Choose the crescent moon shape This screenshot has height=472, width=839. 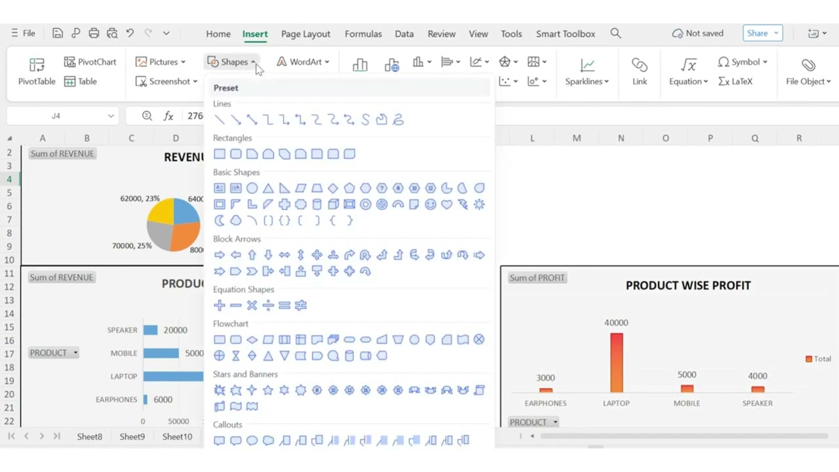coord(220,221)
